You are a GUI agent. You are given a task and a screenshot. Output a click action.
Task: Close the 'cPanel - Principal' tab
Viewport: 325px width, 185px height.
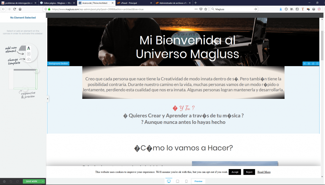click(x=151, y=3)
